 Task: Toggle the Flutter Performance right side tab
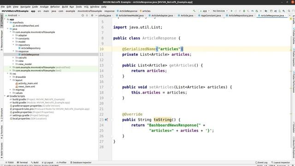point(294,82)
